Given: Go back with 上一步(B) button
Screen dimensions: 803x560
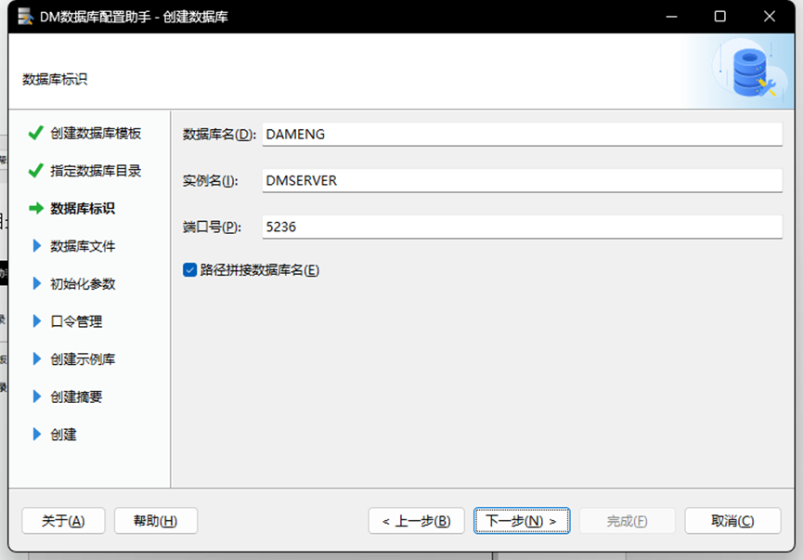Looking at the screenshot, I should 416,521.
